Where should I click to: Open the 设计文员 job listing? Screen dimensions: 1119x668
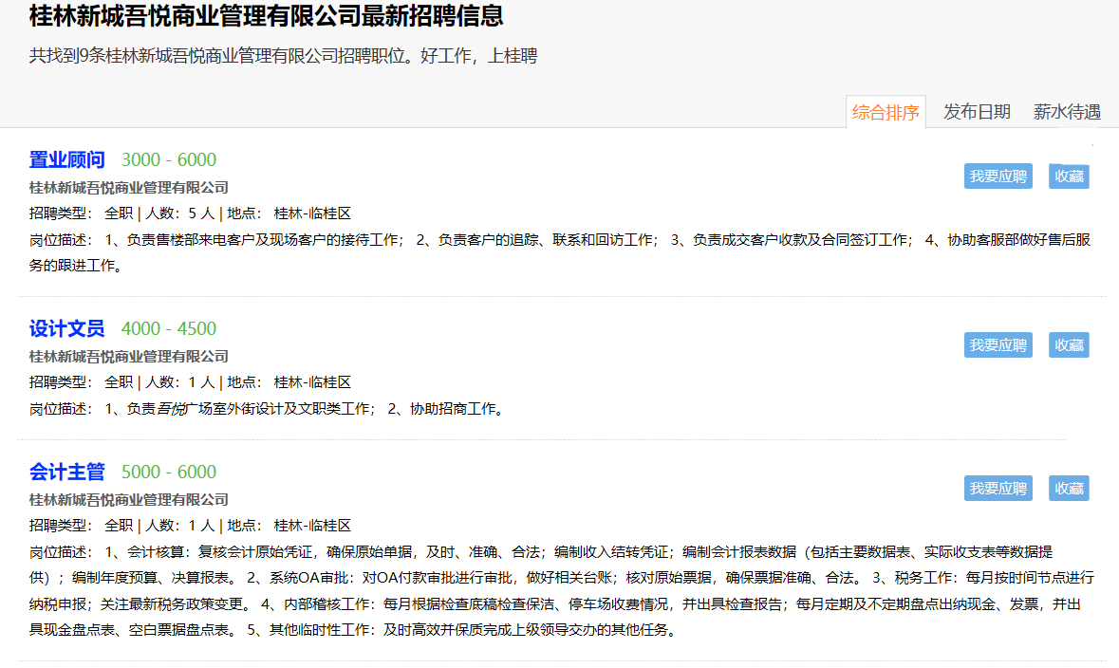coord(67,329)
